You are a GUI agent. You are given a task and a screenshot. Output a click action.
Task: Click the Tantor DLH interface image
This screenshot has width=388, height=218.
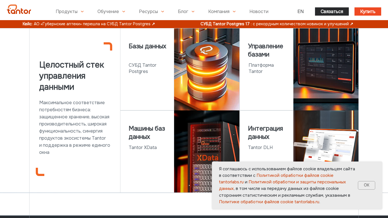click(326, 136)
